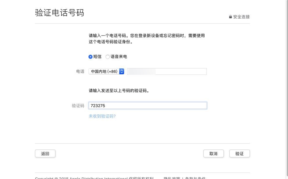Open the 隐私政策 footer link
This screenshot has height=179, width=288.
(x=172, y=178)
